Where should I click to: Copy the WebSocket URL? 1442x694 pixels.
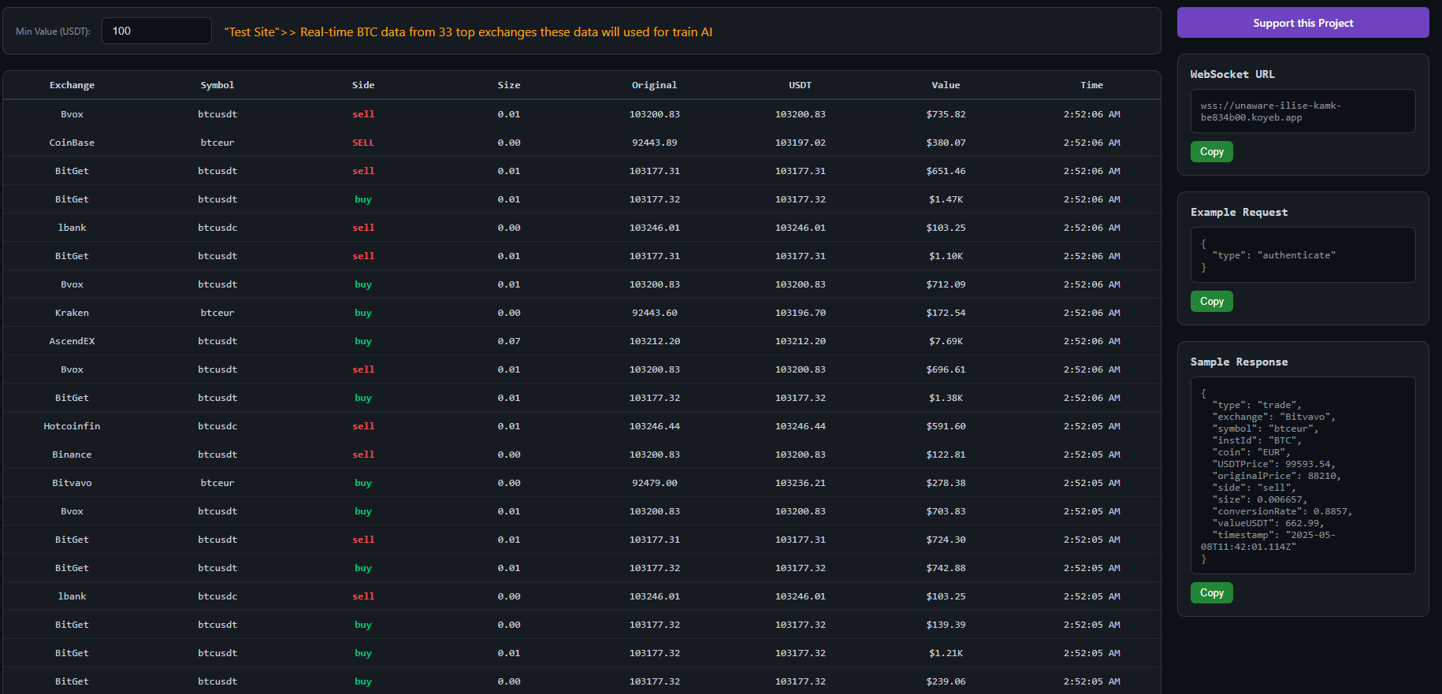pyautogui.click(x=1211, y=151)
